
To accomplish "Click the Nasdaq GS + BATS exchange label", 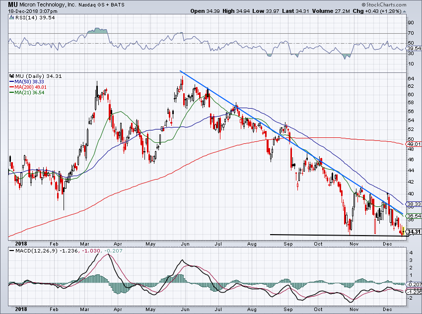I will pyautogui.click(x=101, y=5).
